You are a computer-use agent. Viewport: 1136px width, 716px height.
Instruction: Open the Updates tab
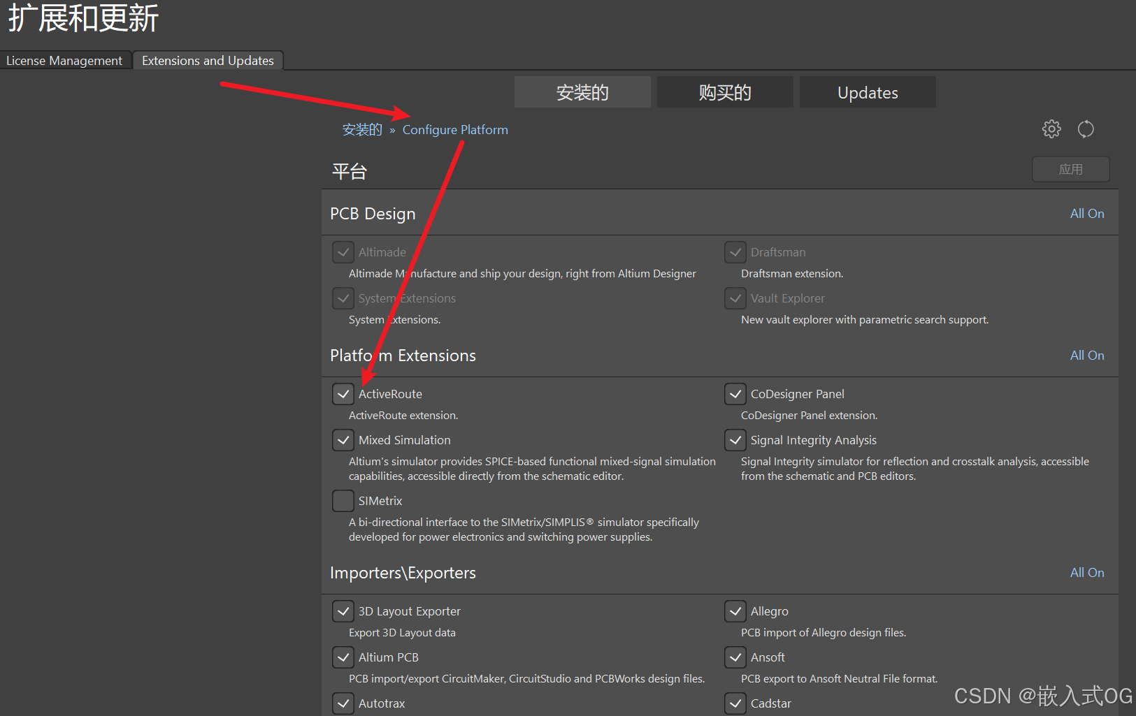coord(868,92)
